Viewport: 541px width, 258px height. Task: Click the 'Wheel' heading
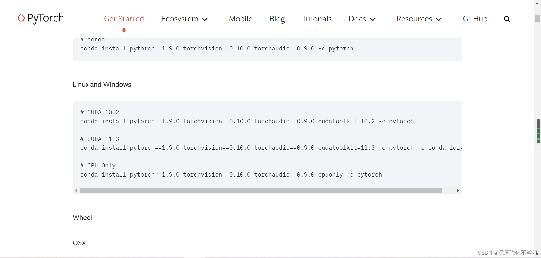(x=82, y=218)
